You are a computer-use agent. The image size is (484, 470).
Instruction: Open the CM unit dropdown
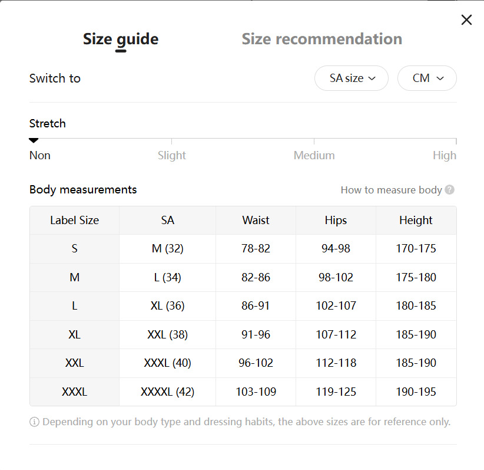427,78
